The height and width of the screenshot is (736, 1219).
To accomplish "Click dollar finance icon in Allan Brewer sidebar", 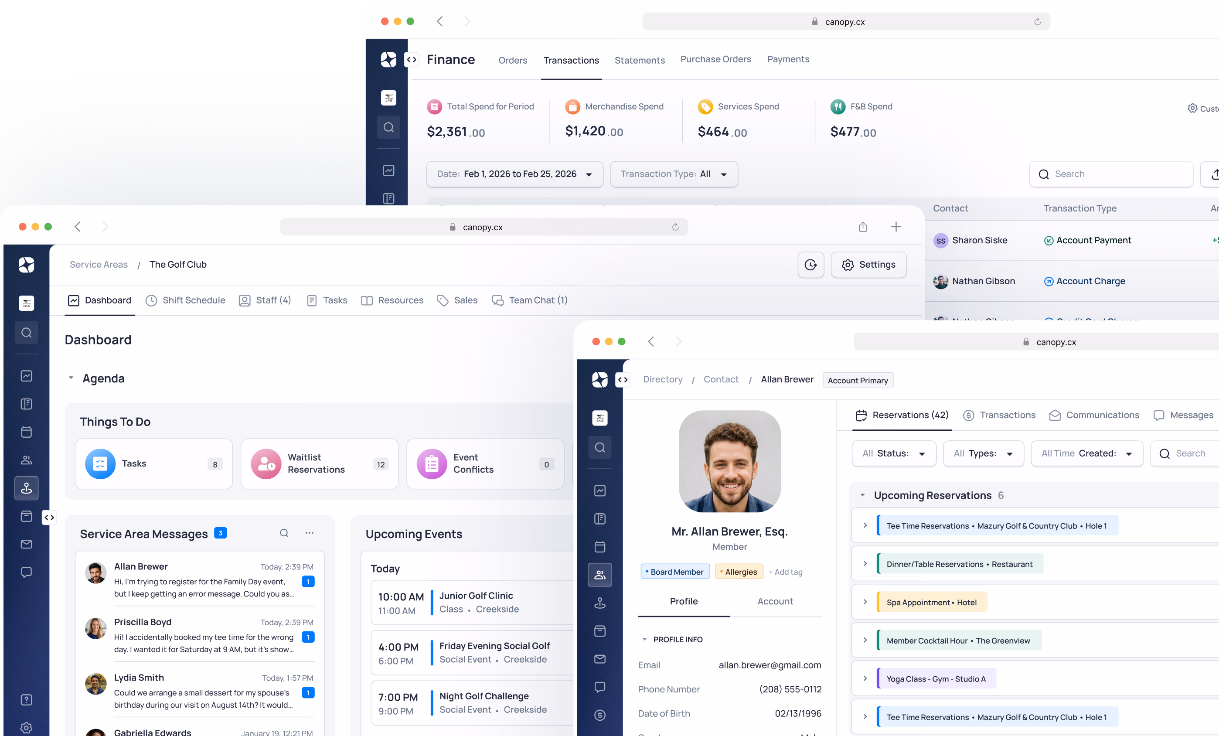I will (x=599, y=715).
